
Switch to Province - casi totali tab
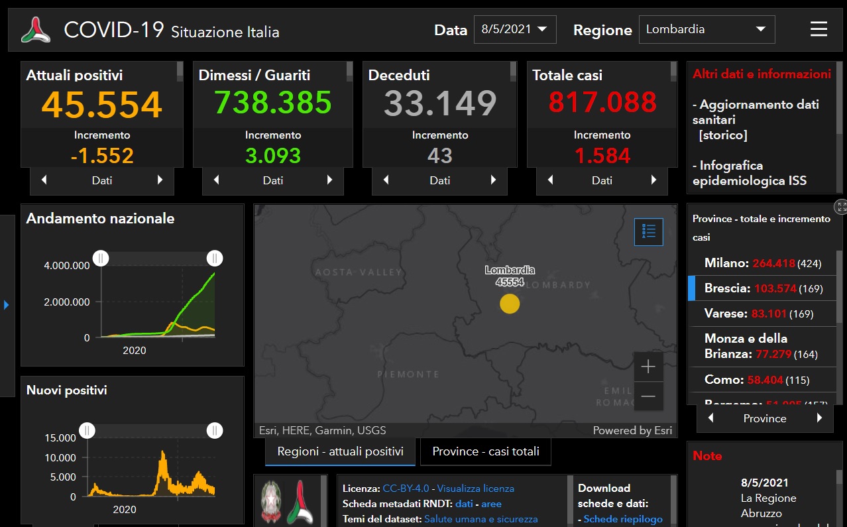486,451
